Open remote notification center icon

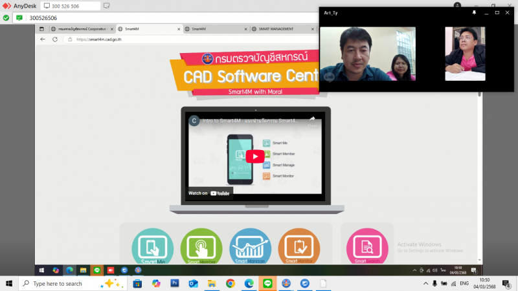coord(474,270)
